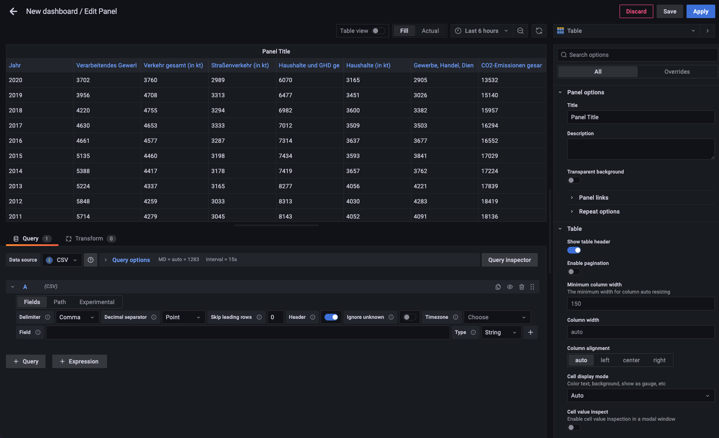This screenshot has height=438, width=719.
Task: Click the clock icon next to Last 6 hours
Action: click(x=458, y=31)
